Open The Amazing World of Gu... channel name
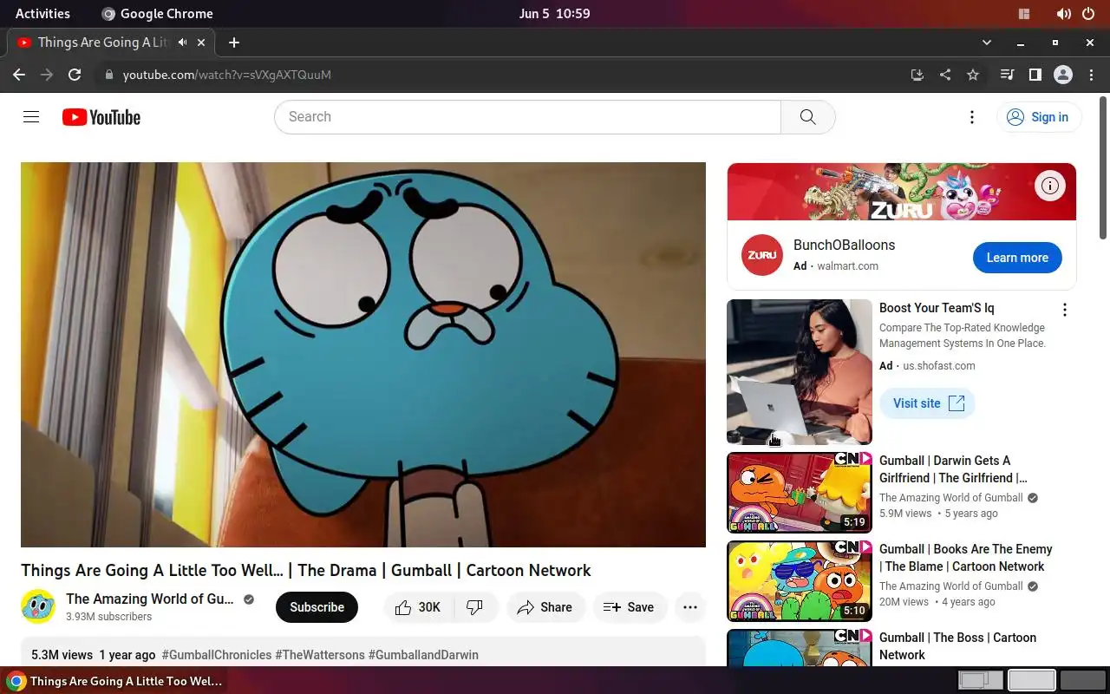 (x=149, y=599)
